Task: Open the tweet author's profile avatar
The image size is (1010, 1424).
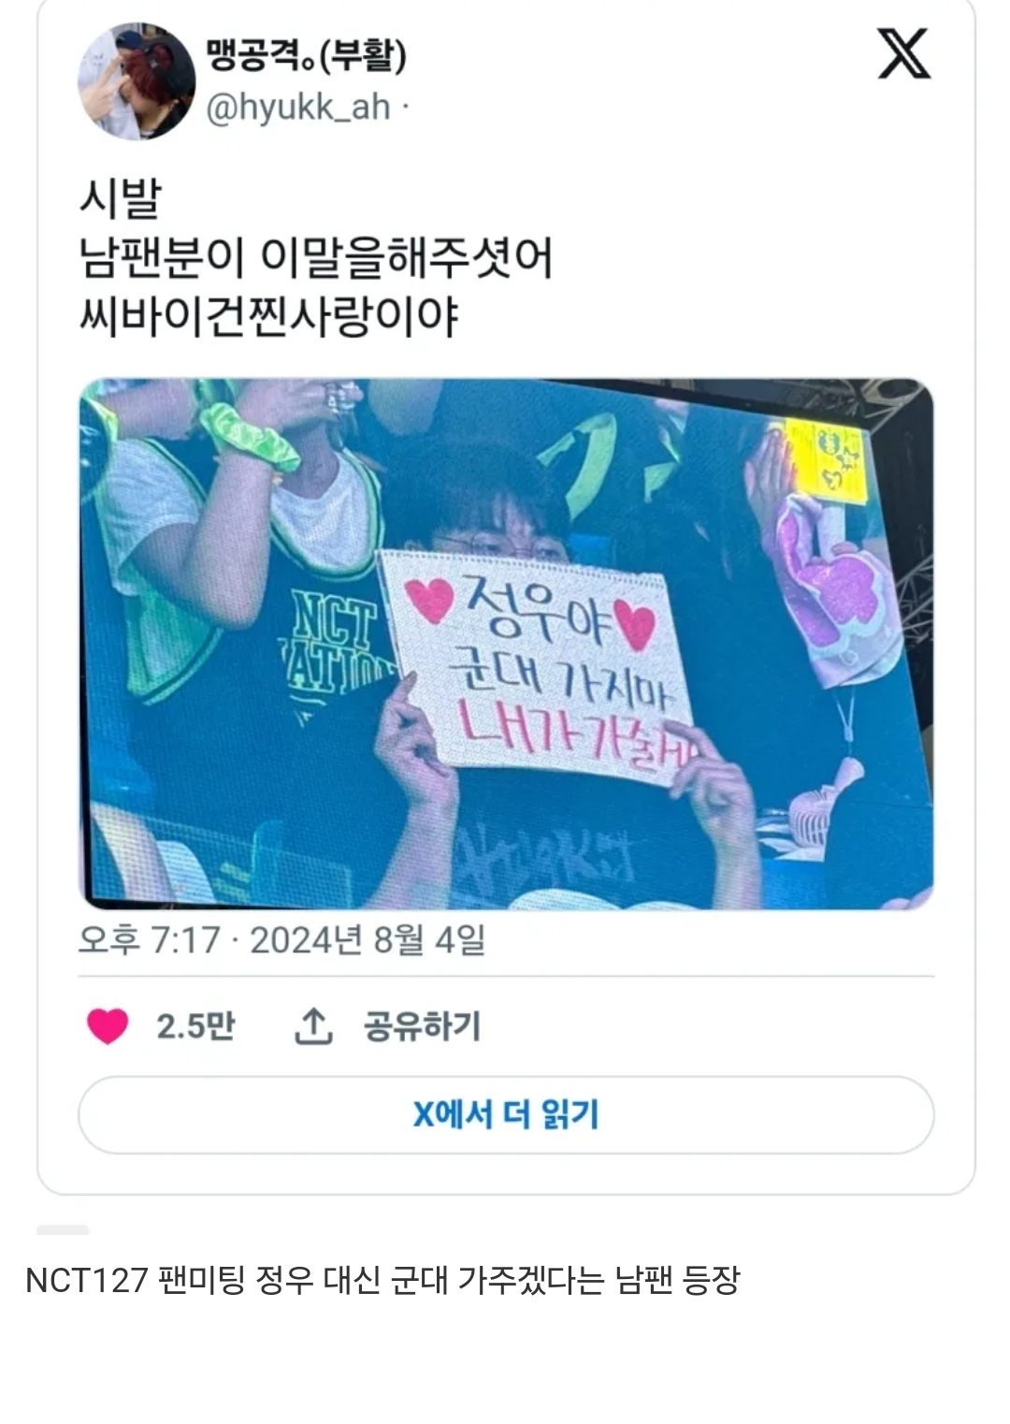Action: (137, 81)
